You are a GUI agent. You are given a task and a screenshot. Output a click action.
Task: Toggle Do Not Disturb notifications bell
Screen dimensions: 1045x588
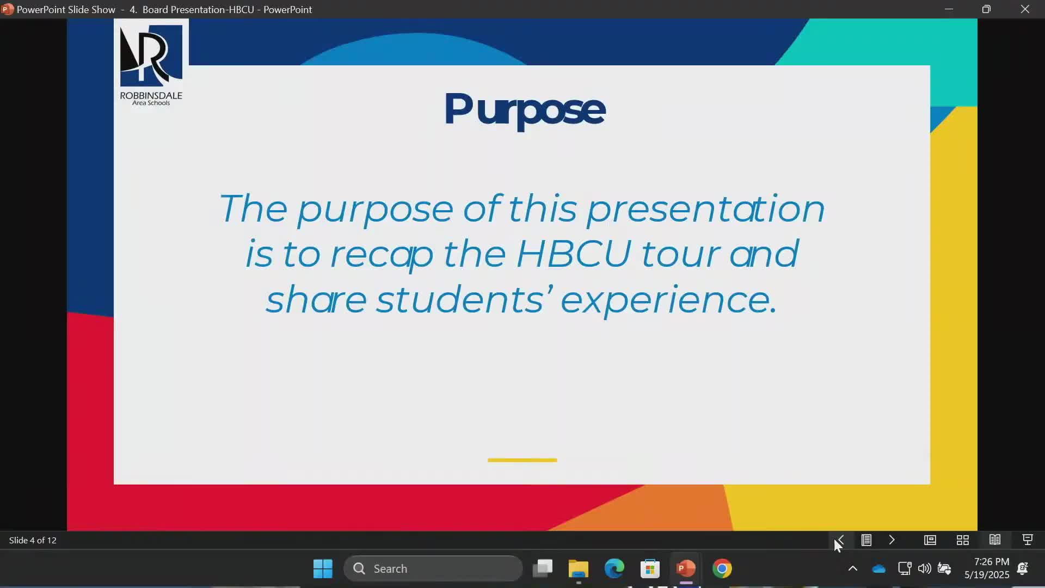tap(1022, 568)
